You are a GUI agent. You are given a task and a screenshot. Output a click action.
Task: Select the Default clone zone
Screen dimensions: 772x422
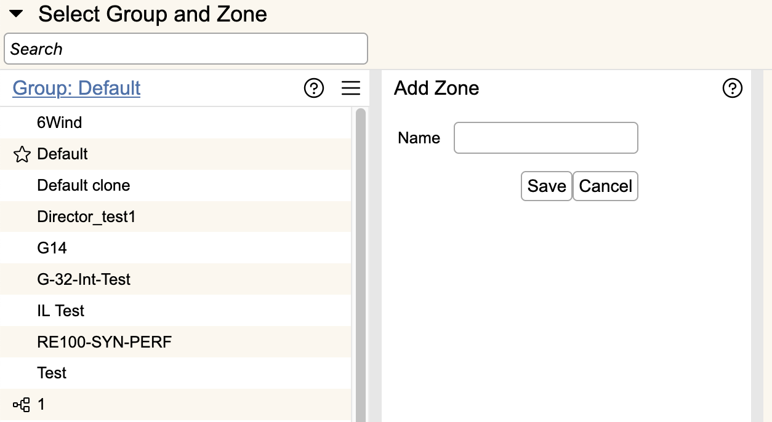coord(175,185)
